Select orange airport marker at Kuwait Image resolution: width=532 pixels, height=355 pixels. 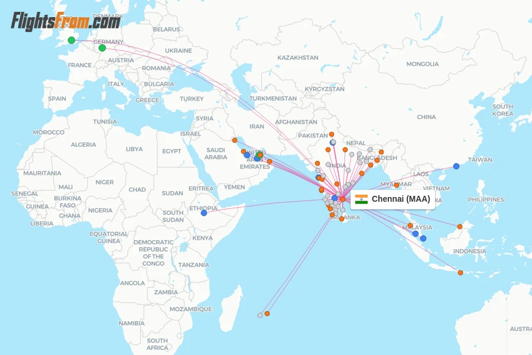(235, 140)
